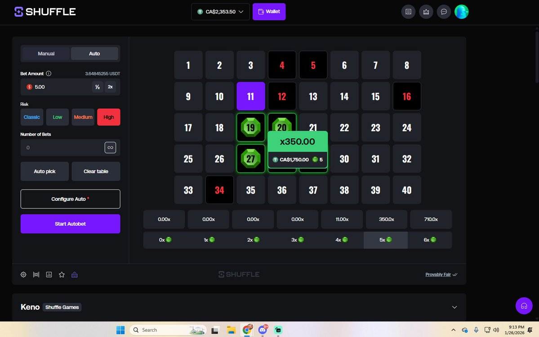Open Chrome from taskbar
539x337 pixels.
[247, 330]
